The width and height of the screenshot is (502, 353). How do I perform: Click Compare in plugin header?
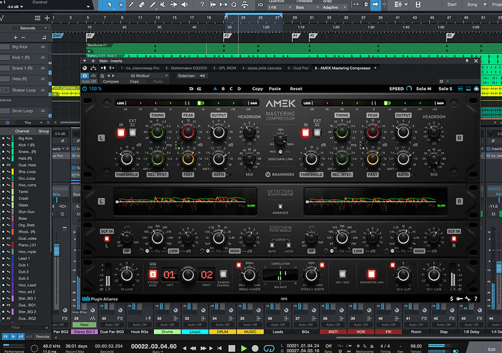[x=111, y=82]
